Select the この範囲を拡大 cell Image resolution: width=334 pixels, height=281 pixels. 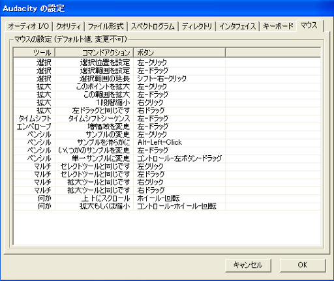coord(94,95)
